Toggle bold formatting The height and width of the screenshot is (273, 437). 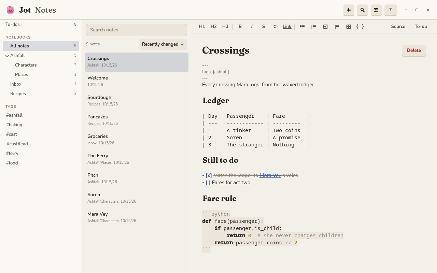pos(240,26)
